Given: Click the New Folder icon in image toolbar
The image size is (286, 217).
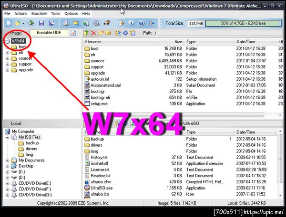Looking at the screenshot, I should point(101,33).
